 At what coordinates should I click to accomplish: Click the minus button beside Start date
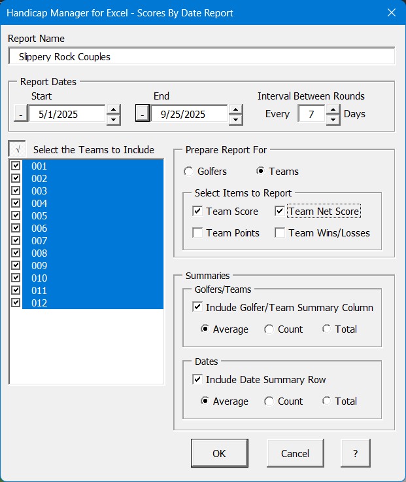tap(21, 113)
